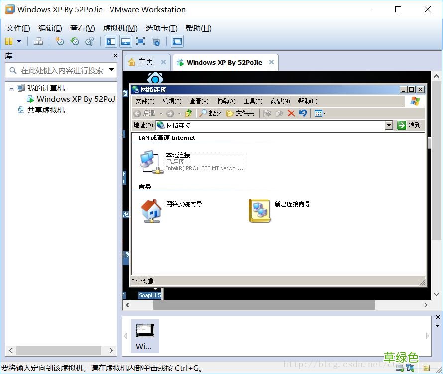
Task: Switch to the 主页 tab
Action: point(146,62)
